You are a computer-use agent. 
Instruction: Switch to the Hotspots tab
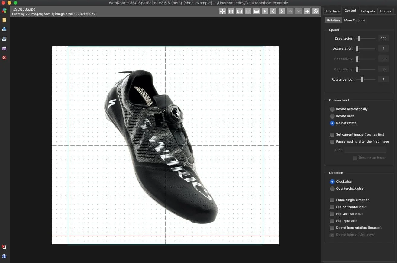click(x=368, y=11)
